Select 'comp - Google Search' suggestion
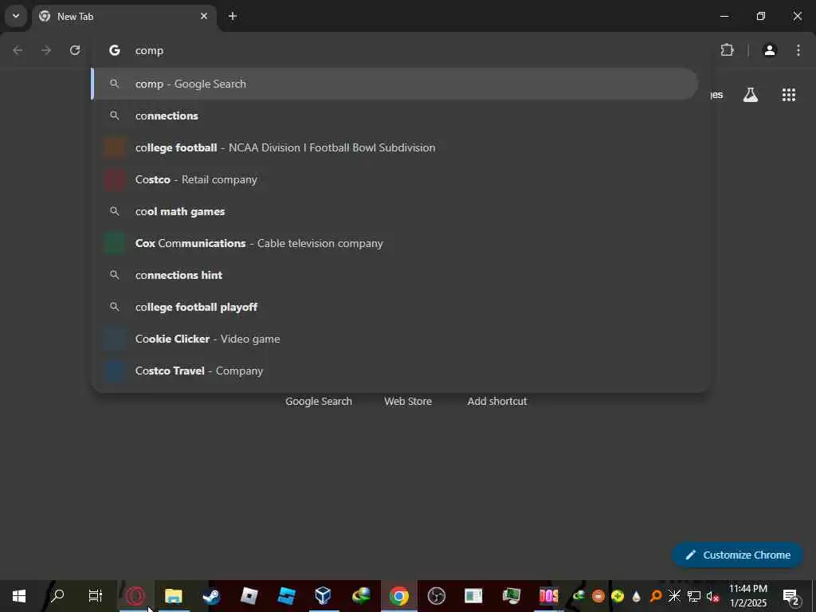The image size is (816, 612). [395, 84]
